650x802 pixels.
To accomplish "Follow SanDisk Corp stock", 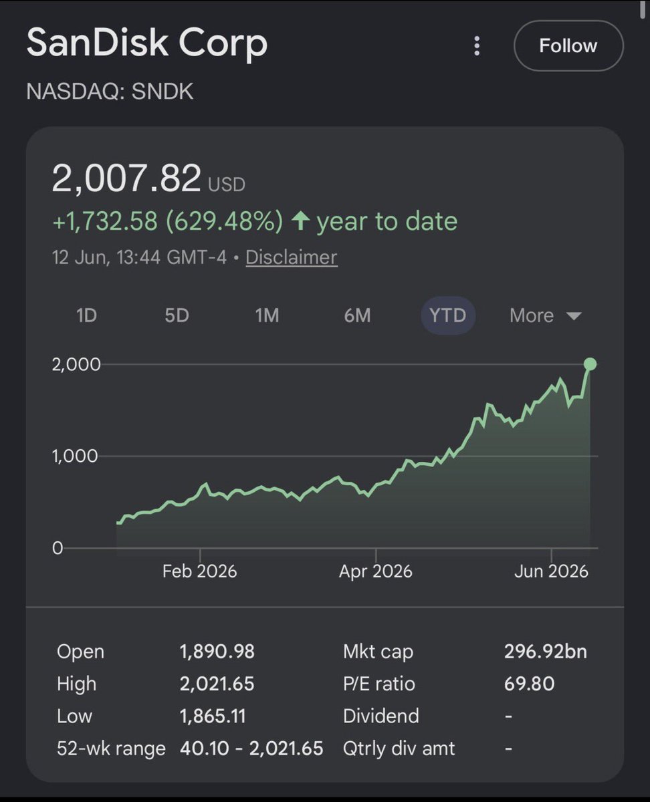I will tap(568, 45).
